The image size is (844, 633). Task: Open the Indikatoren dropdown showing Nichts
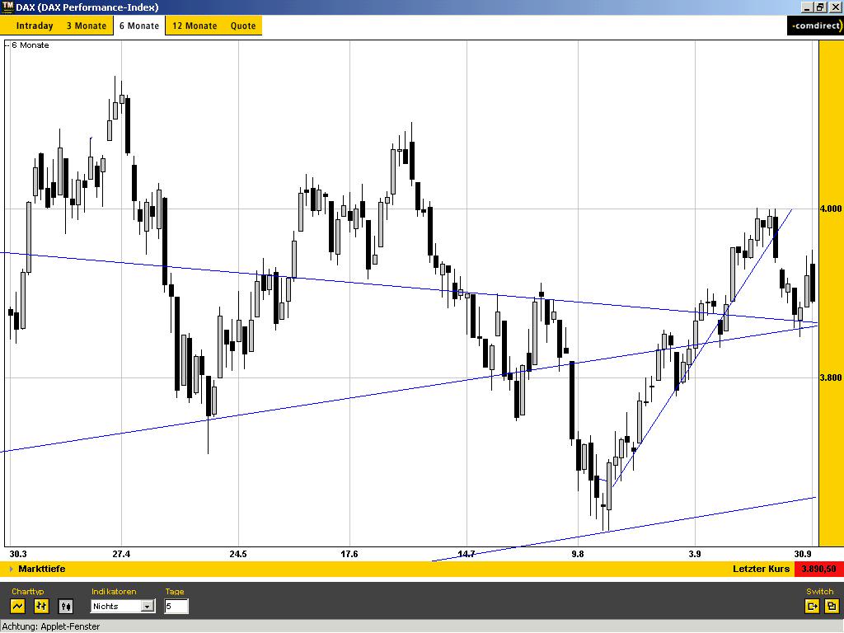123,606
